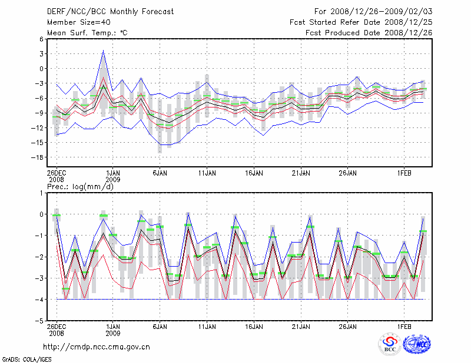Select 11JAN tick on the temperature chart axis
Image resolution: width=471 pixels, height=363 pixels.
pos(207,174)
